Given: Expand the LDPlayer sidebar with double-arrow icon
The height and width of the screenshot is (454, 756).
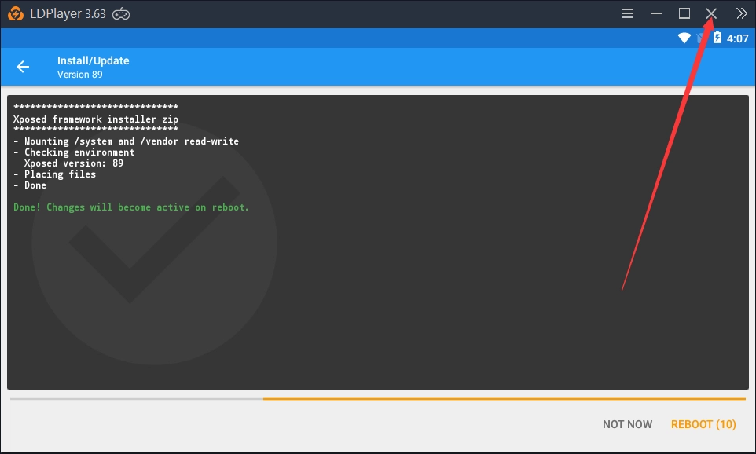Looking at the screenshot, I should [740, 13].
